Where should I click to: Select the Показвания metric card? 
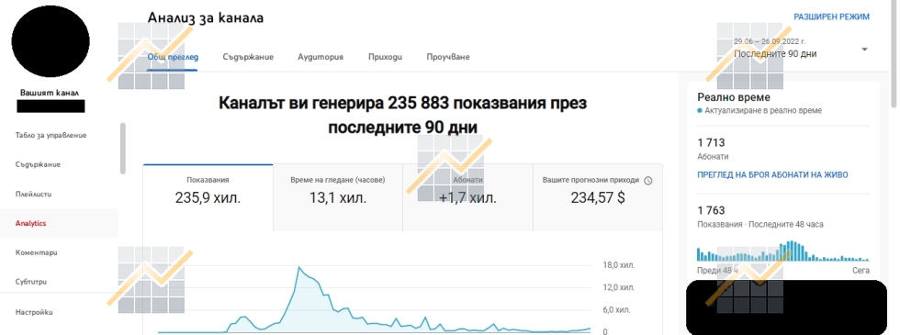208,198
